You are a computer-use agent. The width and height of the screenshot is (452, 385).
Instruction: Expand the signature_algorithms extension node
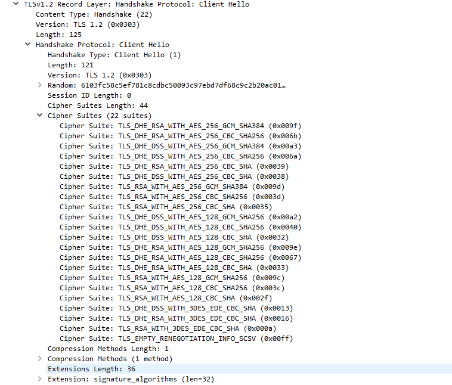[39, 379]
